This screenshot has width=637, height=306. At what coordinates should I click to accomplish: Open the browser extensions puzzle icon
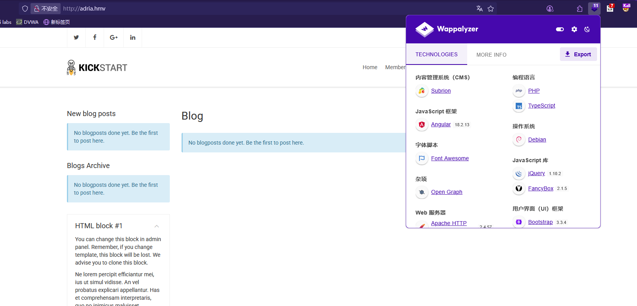pos(579,9)
